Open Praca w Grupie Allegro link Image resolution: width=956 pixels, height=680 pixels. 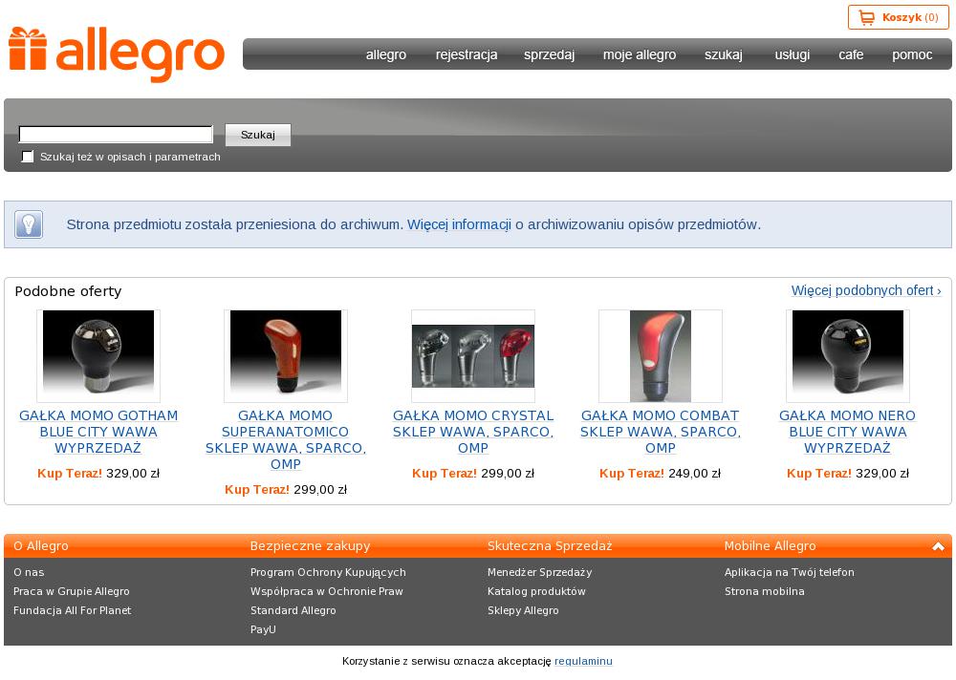[72, 591]
